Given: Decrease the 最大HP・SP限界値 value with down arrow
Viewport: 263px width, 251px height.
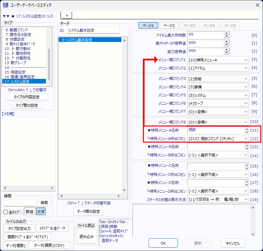Looking at the screenshot, I should point(226,45).
